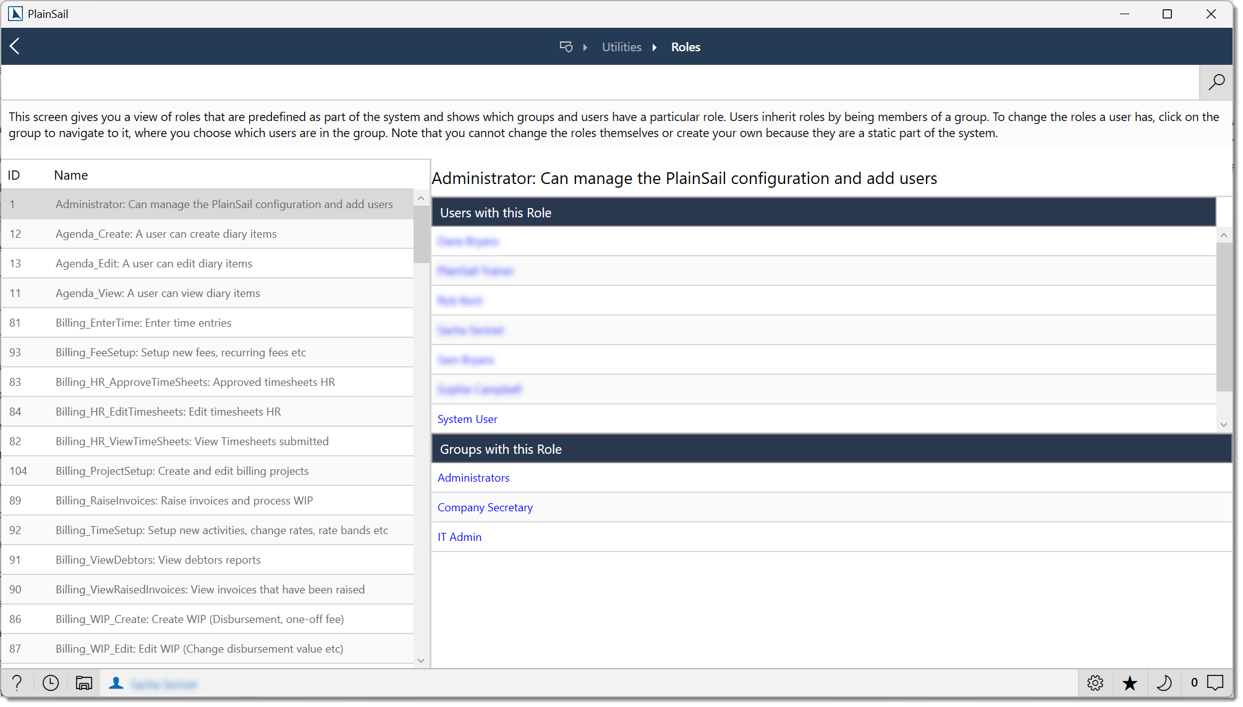
Task: Open help with the question mark icon
Action: [x=17, y=683]
